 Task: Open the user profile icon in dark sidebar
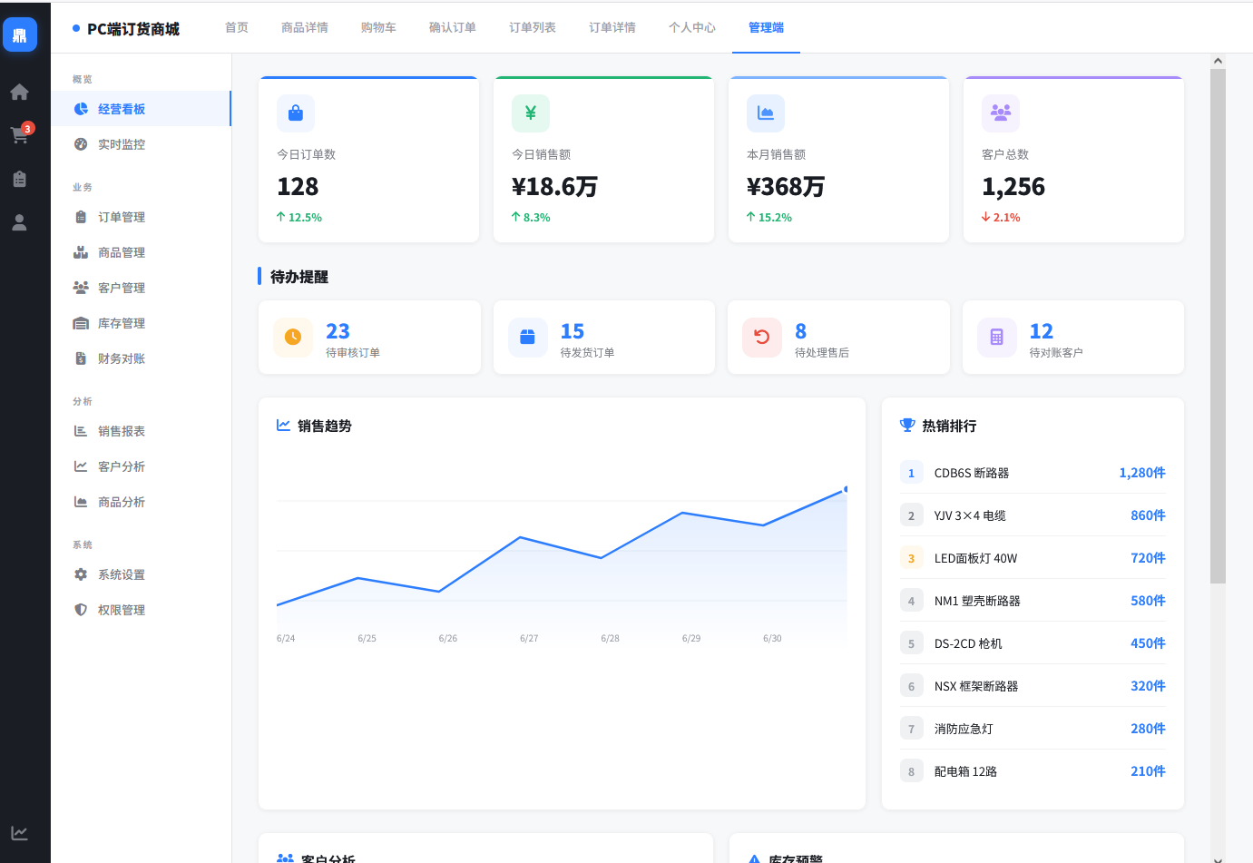pos(19,222)
